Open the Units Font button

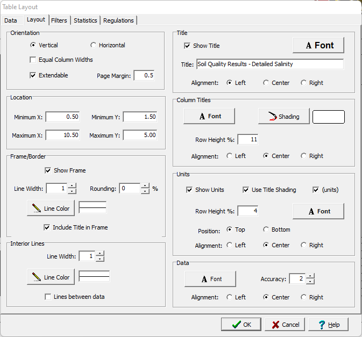(x=318, y=211)
